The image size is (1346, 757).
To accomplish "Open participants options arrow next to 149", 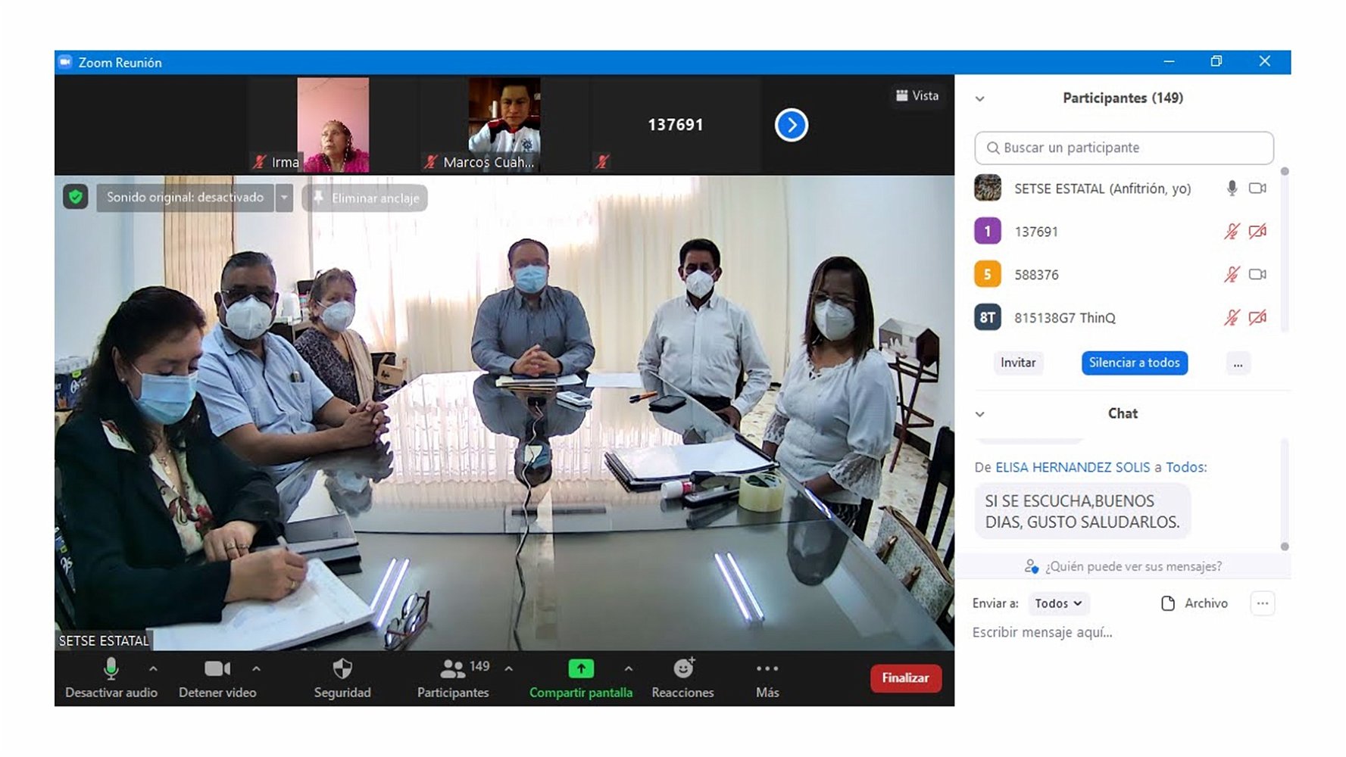I will click(x=508, y=669).
